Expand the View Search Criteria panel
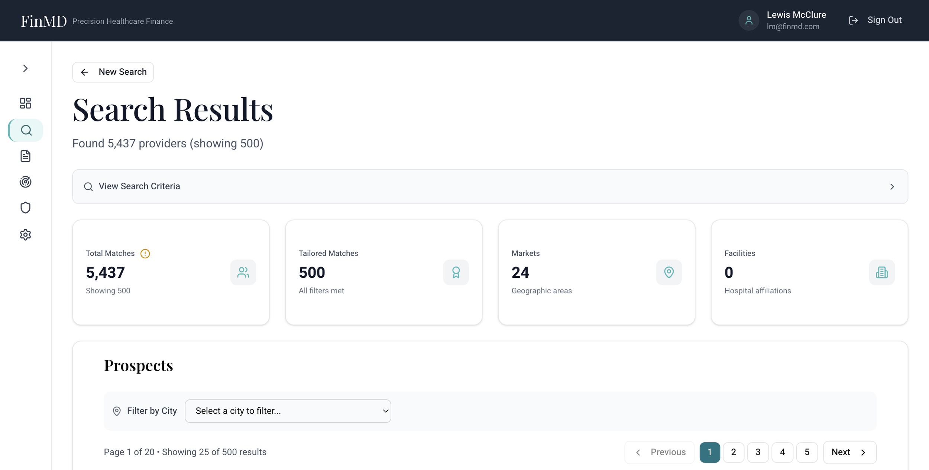929x470 pixels. point(490,187)
